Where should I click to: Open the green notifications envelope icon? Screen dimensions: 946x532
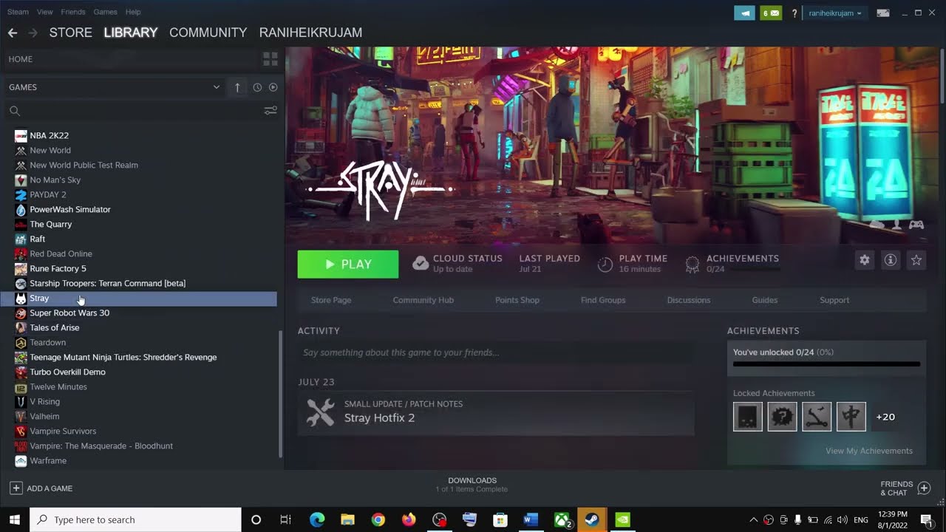click(x=771, y=13)
